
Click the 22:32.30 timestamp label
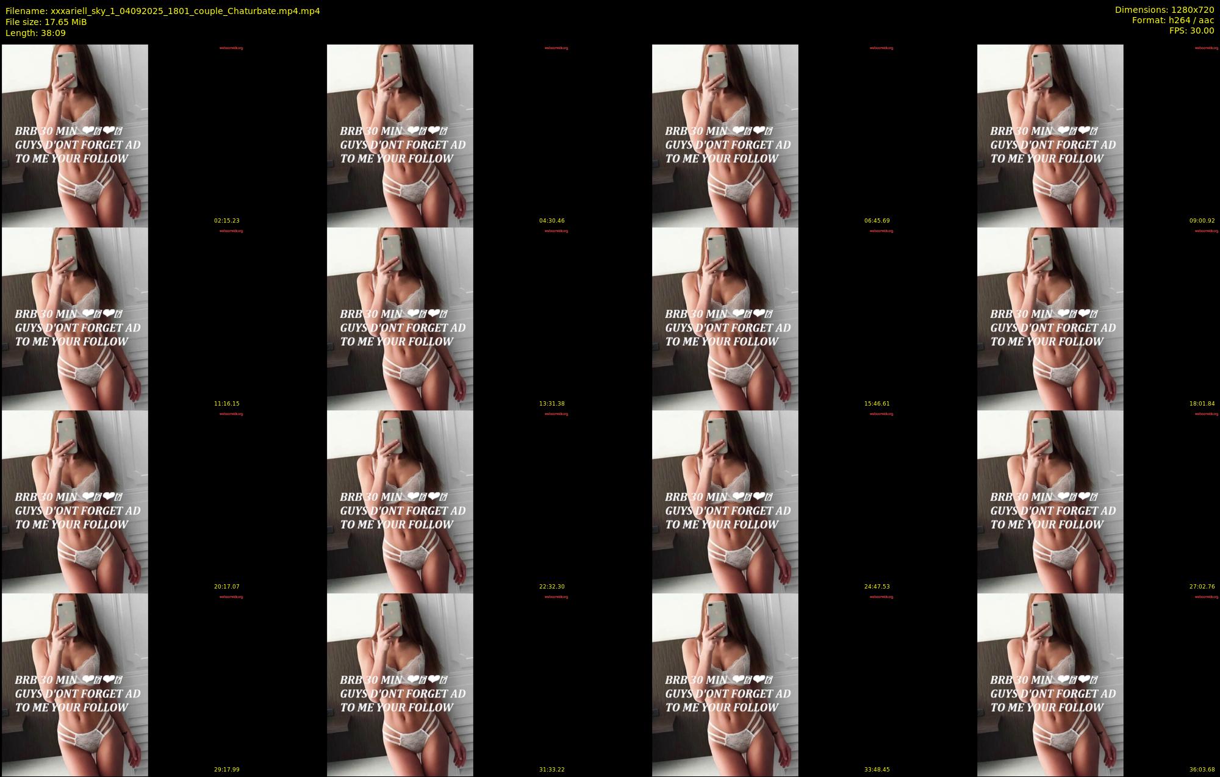(x=551, y=587)
